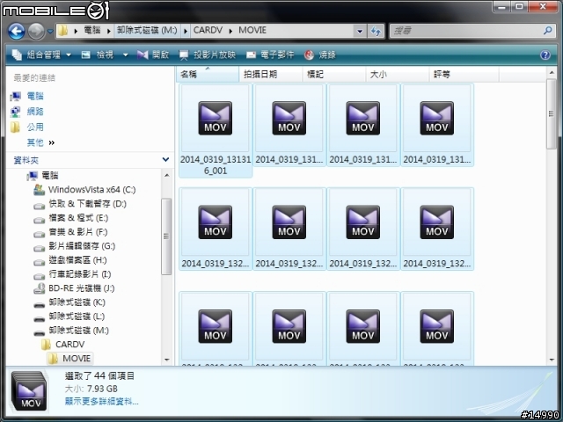Select the MOVIE breadcrumb segment
The height and width of the screenshot is (422, 563).
point(252,31)
